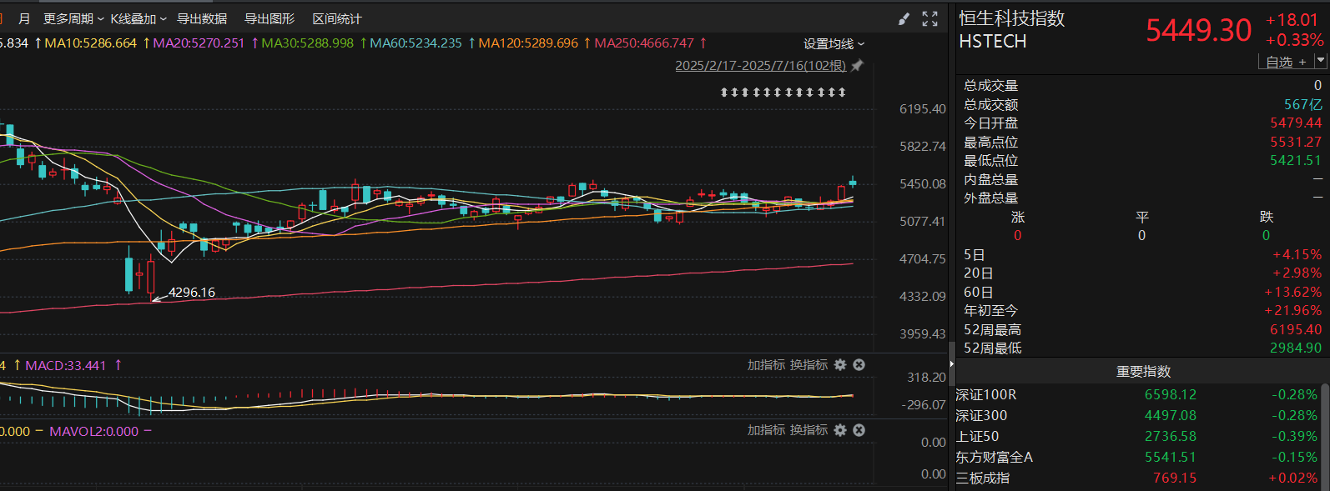Click the 重要指数 section header
Screen dimensions: 1330x491
[x=1143, y=371]
